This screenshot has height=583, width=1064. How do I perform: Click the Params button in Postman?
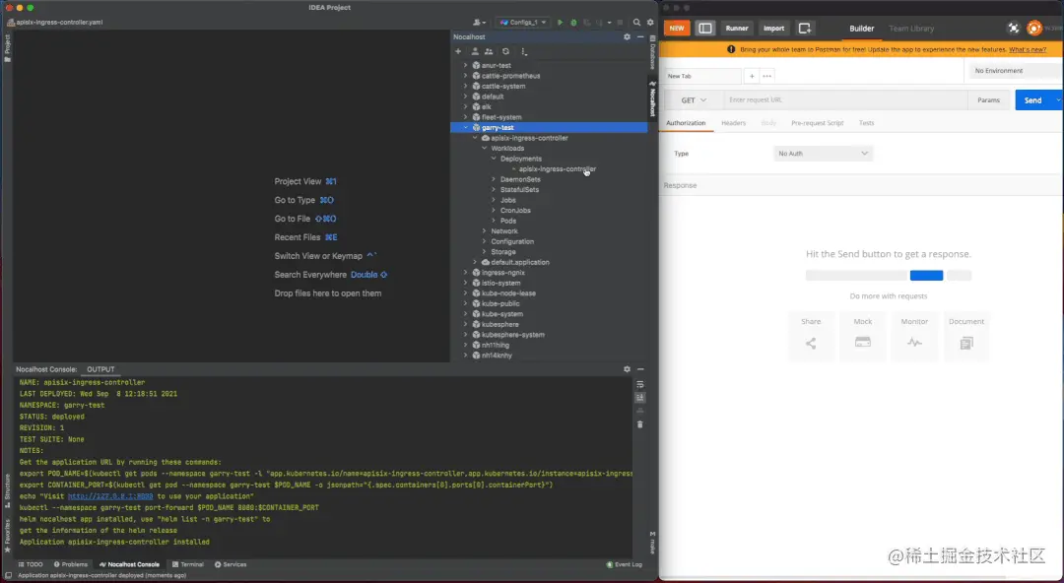pyautogui.click(x=989, y=99)
